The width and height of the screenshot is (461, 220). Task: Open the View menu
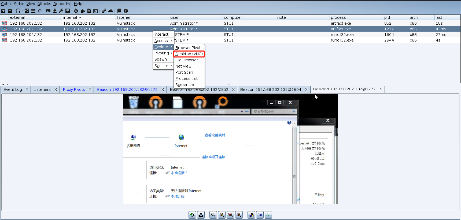tap(31, 4)
